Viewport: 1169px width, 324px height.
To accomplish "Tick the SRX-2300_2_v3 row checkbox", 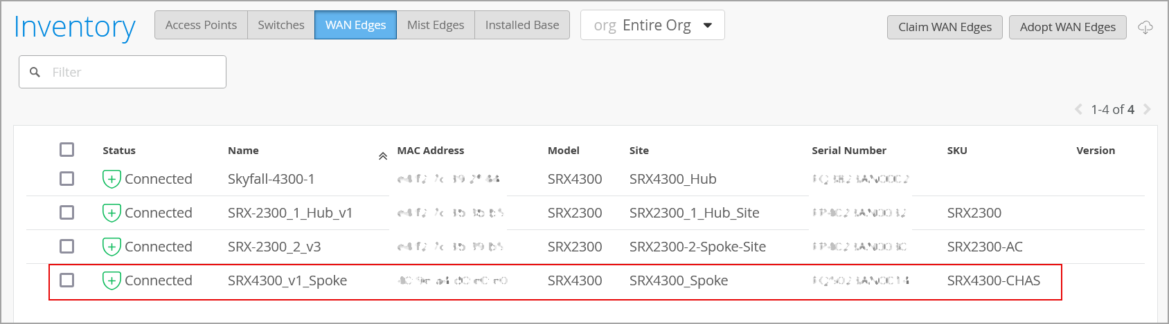I will (66, 247).
